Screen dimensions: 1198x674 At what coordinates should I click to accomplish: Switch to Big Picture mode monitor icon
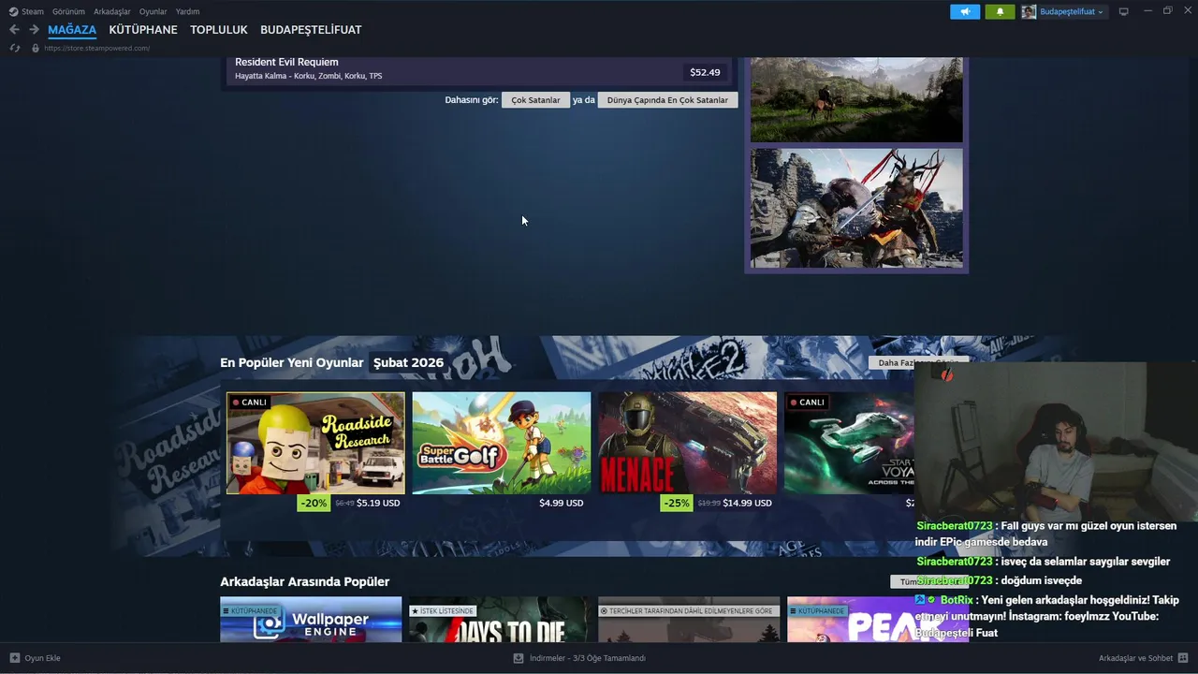point(1124,11)
